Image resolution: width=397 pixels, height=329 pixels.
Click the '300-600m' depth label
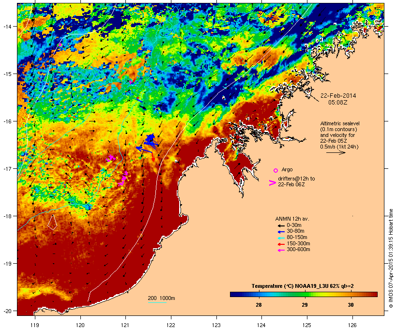(x=298, y=250)
